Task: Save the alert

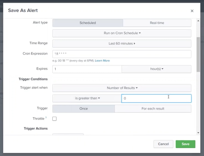Action: click(185, 144)
